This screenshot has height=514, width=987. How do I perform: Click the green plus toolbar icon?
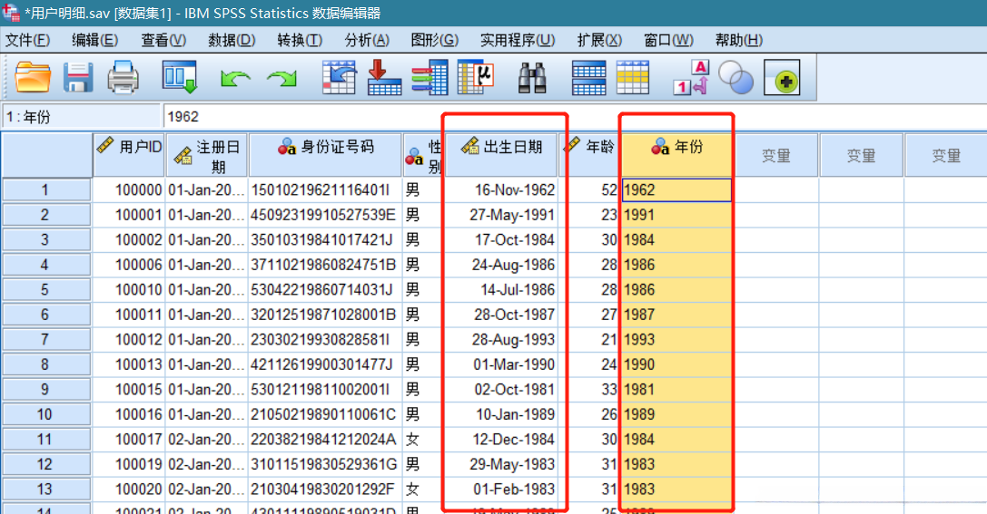tap(782, 77)
